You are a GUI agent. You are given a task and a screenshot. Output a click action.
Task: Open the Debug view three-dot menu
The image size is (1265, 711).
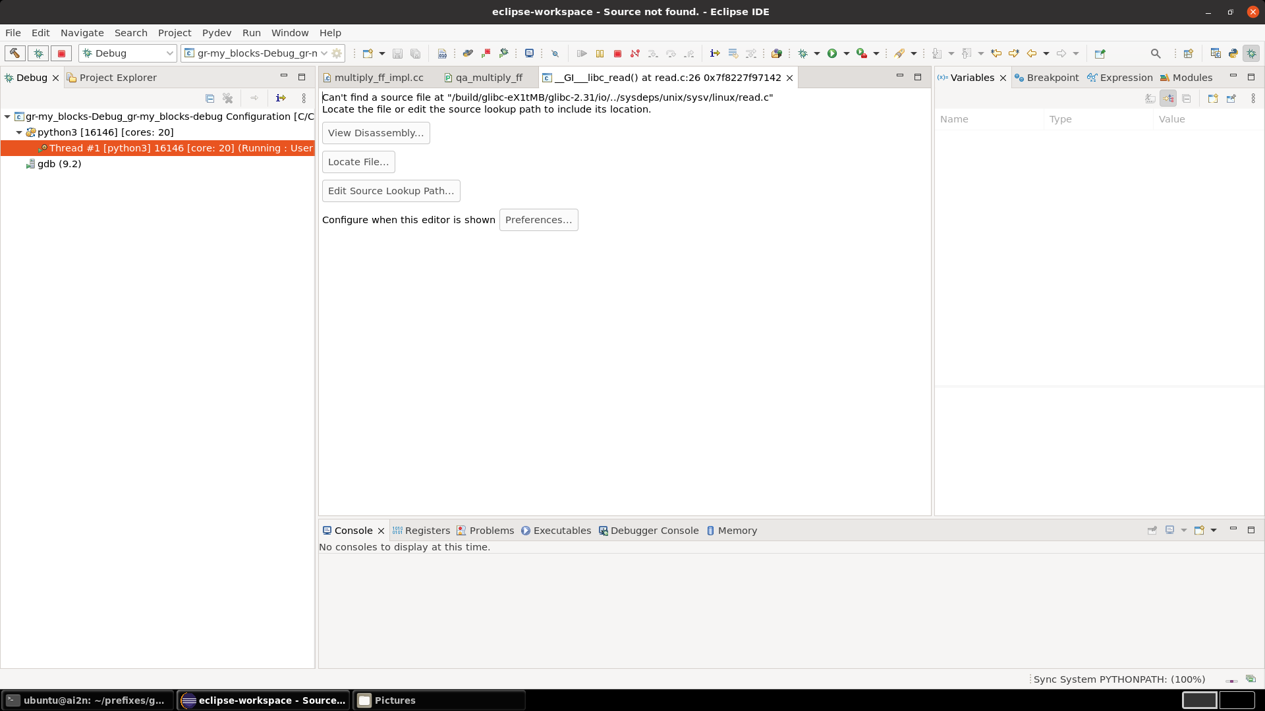304,98
